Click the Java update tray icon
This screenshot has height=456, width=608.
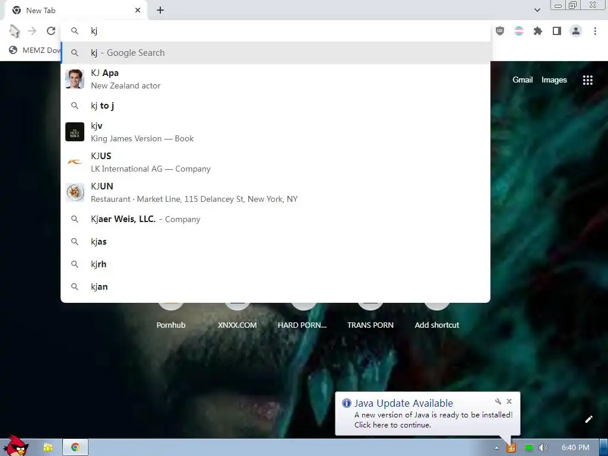[511, 448]
